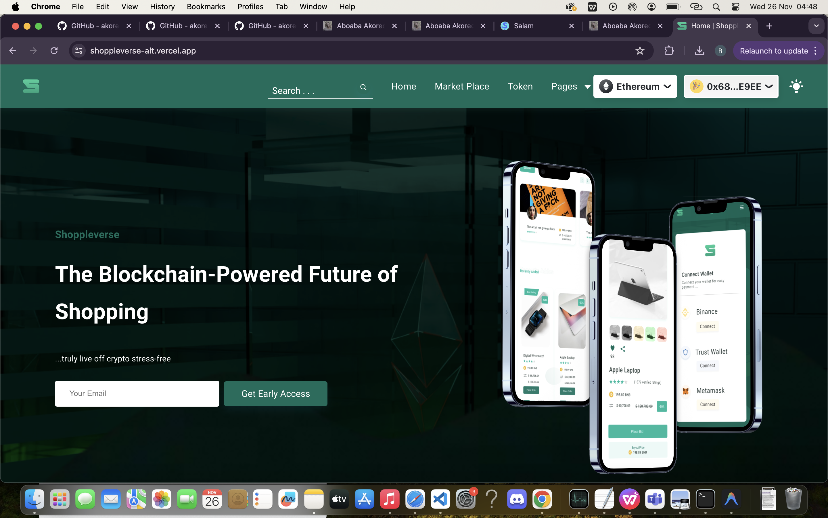Open the Token nav link
The image size is (828, 518).
520,86
